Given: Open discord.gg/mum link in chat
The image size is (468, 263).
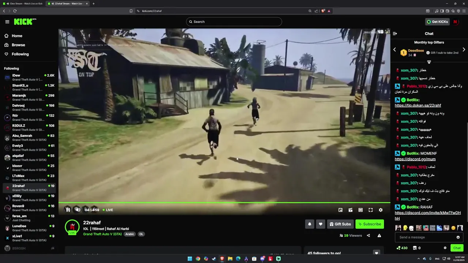Looking at the screenshot, I should coord(415,159).
